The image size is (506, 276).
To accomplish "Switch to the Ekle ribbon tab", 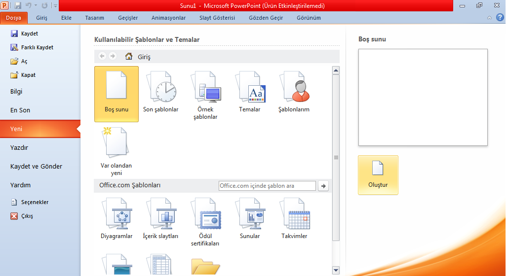I will point(67,18).
